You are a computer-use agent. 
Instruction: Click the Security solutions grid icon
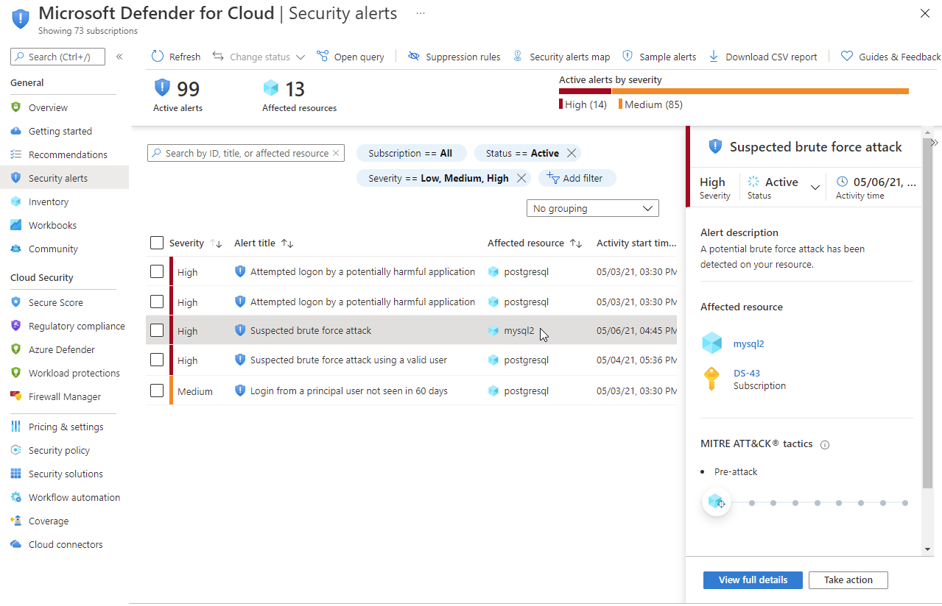pos(16,474)
